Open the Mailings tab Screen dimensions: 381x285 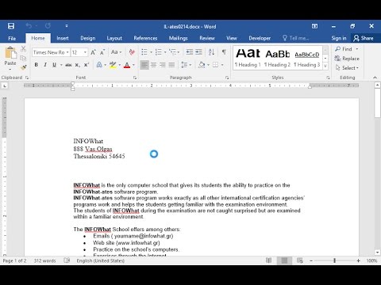tap(178, 38)
